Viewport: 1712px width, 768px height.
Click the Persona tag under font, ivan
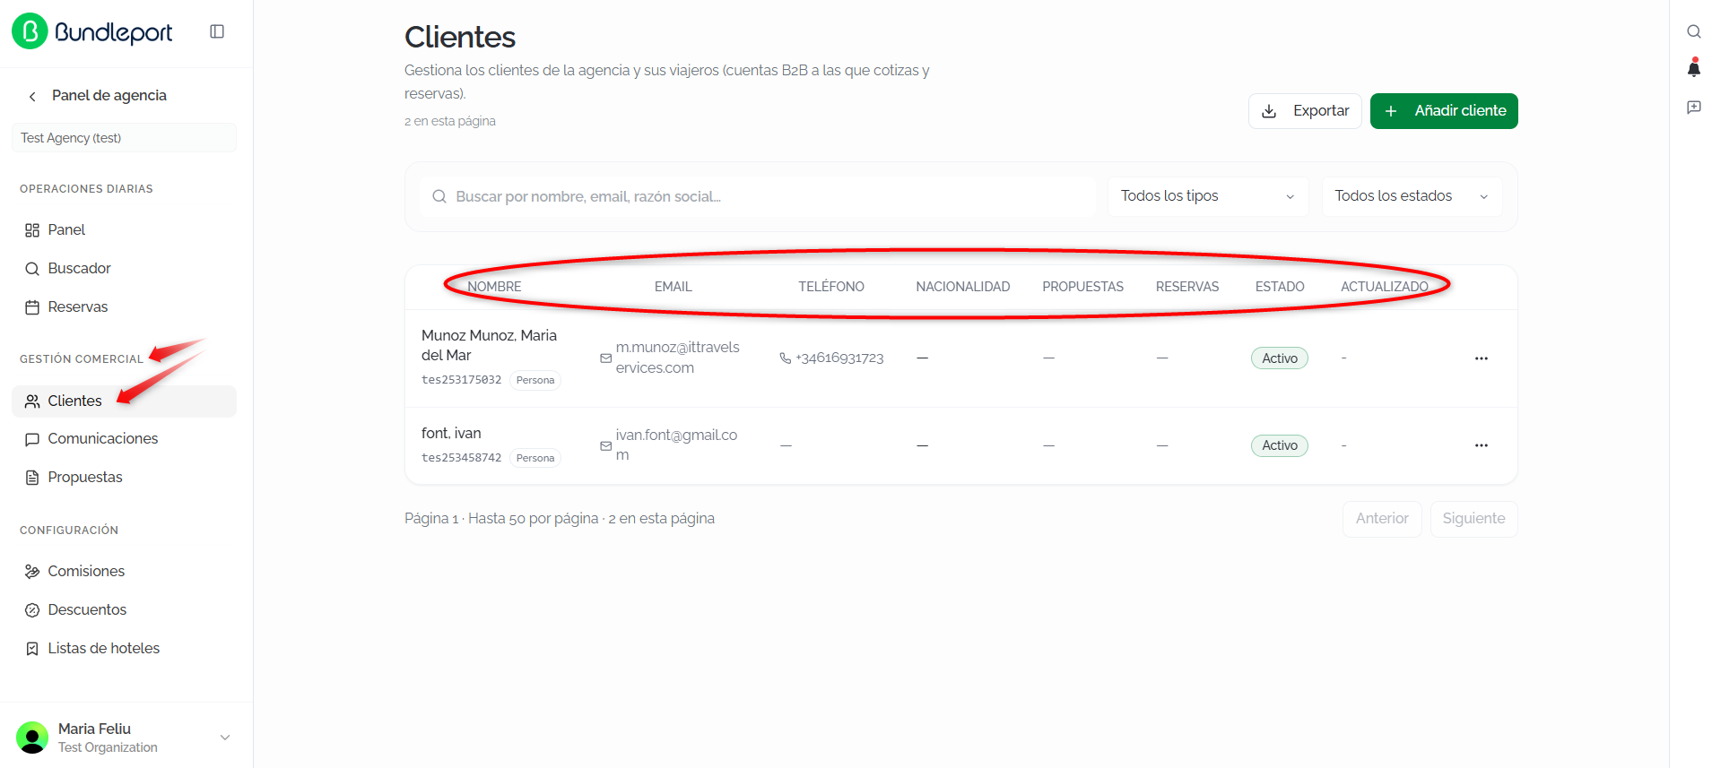tap(535, 458)
